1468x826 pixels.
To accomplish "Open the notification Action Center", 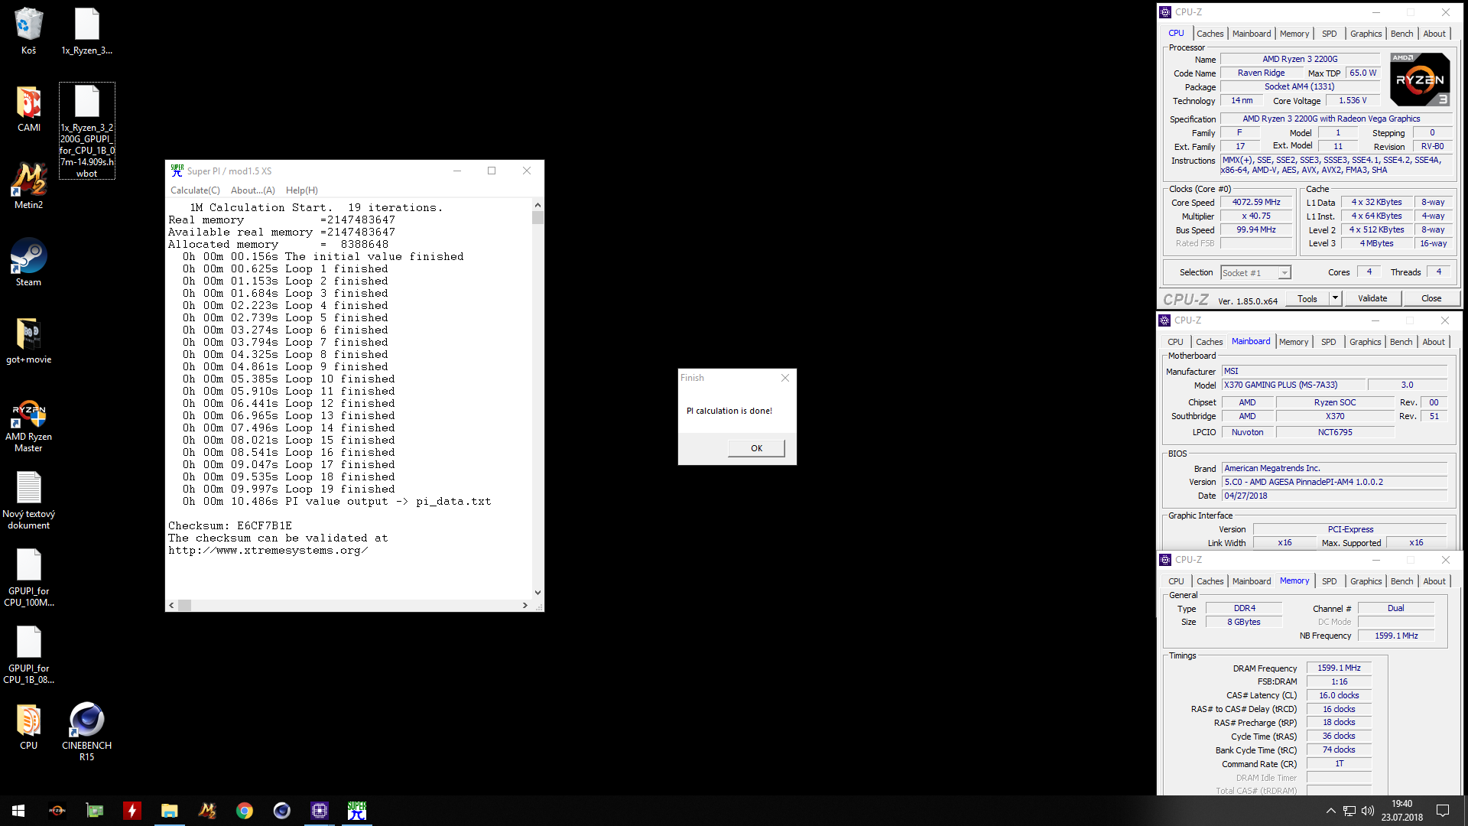I will coord(1443,811).
